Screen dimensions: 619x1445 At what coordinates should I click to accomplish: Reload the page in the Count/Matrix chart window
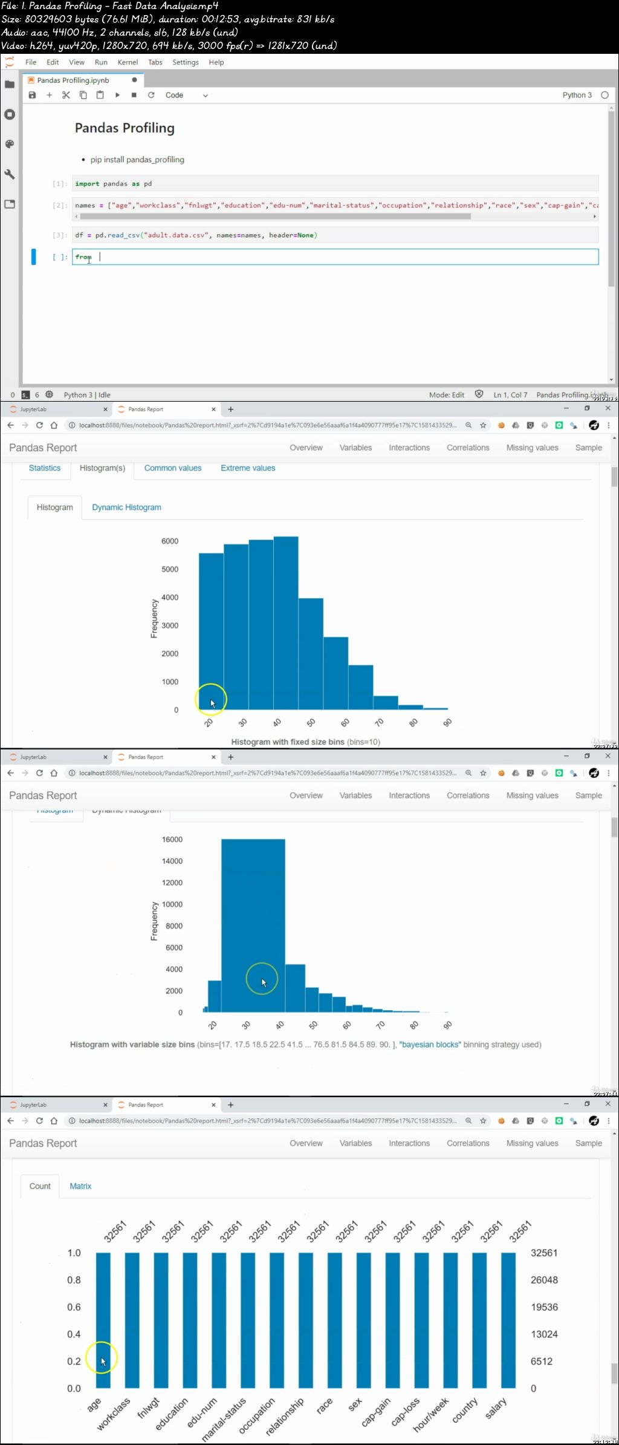(39, 1121)
